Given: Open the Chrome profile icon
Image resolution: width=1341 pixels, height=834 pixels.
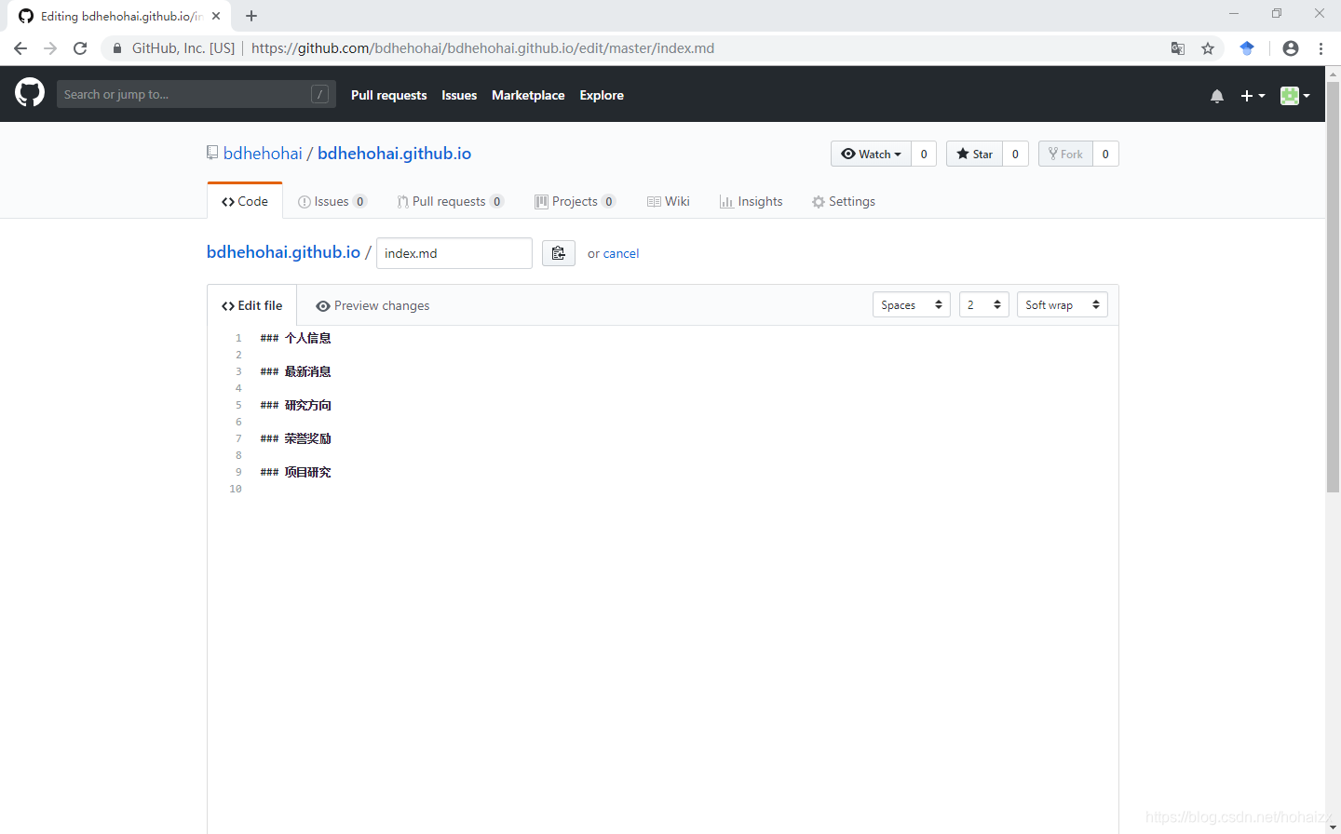Looking at the screenshot, I should click(1291, 48).
